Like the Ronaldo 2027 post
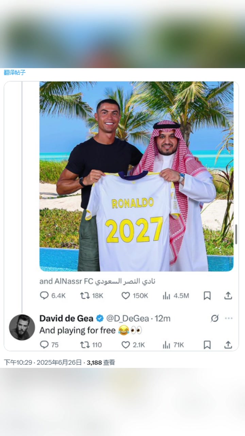The image size is (245, 436). click(126, 296)
